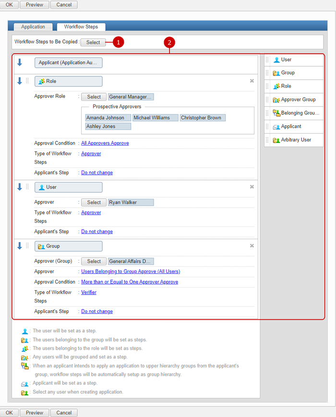The image size is (336, 417).
Task: Click Approver link in the Role step
Action: [x=91, y=153]
